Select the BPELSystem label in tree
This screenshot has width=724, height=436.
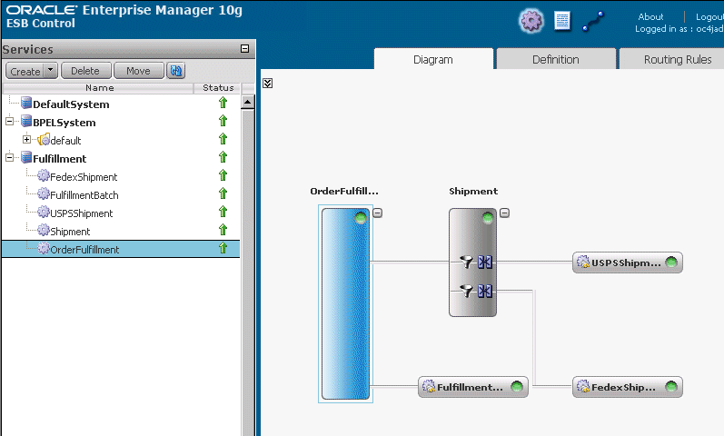[x=64, y=123]
